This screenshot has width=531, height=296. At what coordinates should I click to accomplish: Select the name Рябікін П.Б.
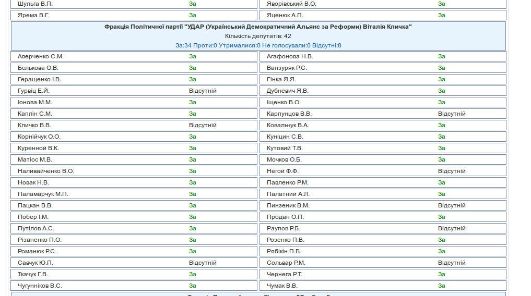[284, 252]
